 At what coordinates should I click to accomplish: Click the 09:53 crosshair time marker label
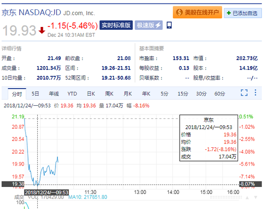click(x=47, y=192)
